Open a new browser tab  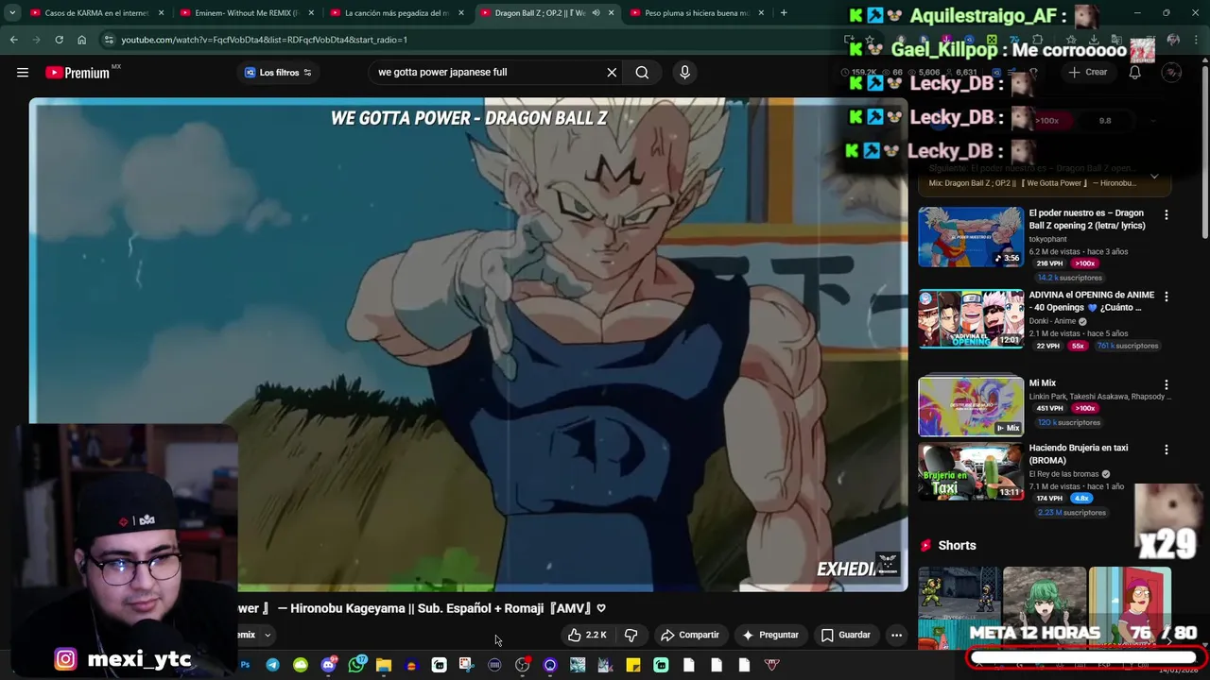tap(784, 13)
